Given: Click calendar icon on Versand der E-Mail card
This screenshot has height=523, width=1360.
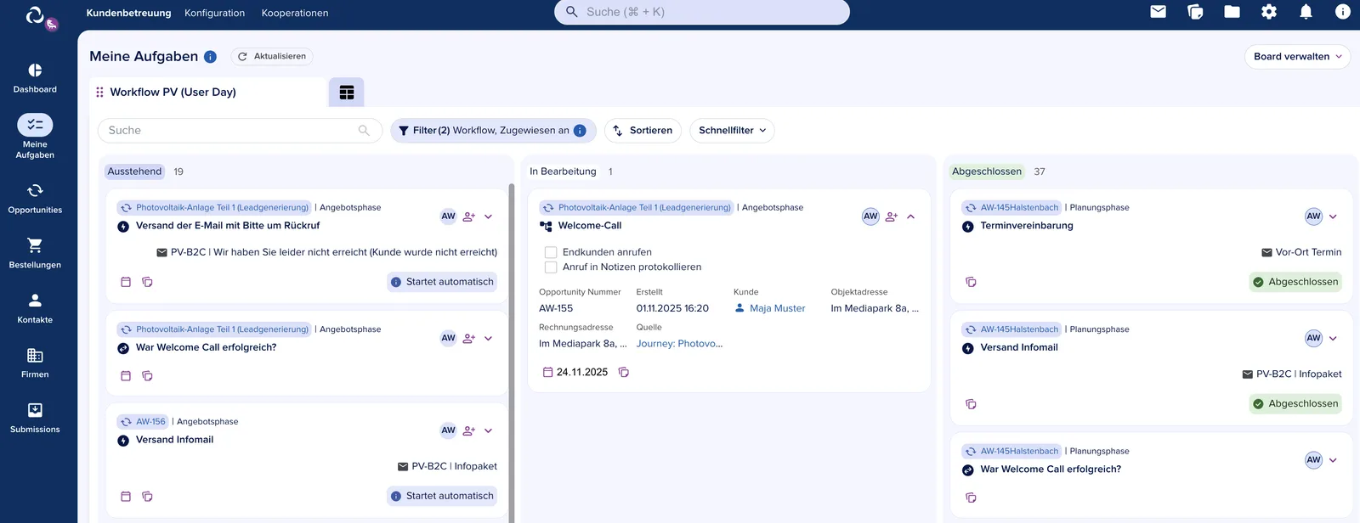Looking at the screenshot, I should click(126, 282).
